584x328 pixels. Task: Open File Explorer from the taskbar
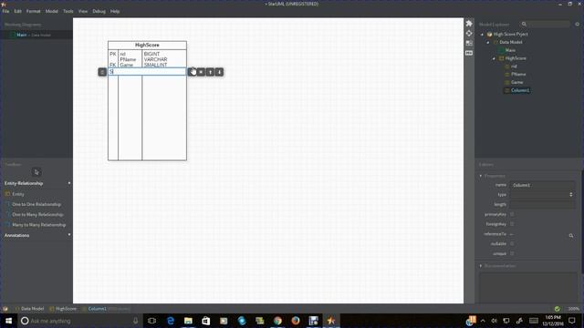pos(188,321)
